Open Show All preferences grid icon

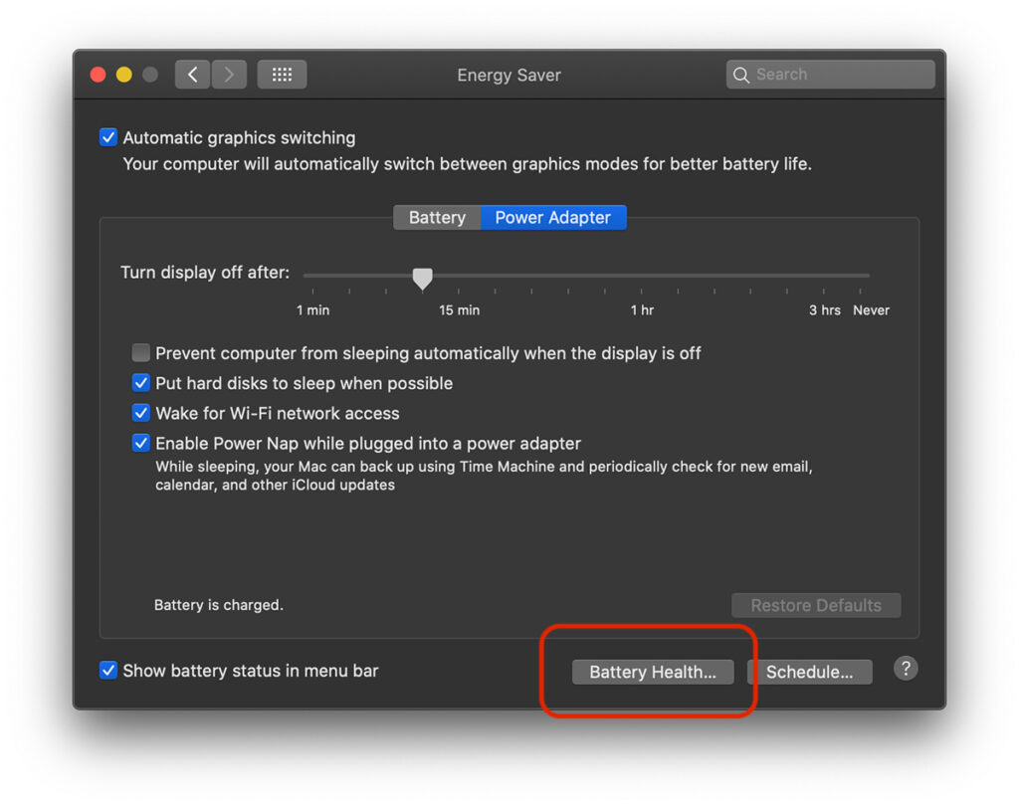point(282,74)
